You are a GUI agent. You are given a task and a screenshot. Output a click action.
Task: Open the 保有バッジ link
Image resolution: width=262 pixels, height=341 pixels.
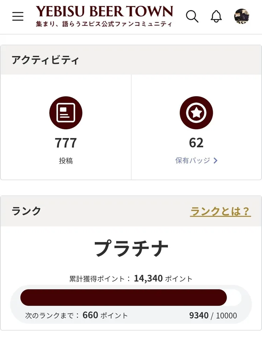(x=193, y=161)
